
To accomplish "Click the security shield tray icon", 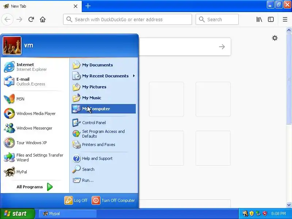I will [x=251, y=214].
